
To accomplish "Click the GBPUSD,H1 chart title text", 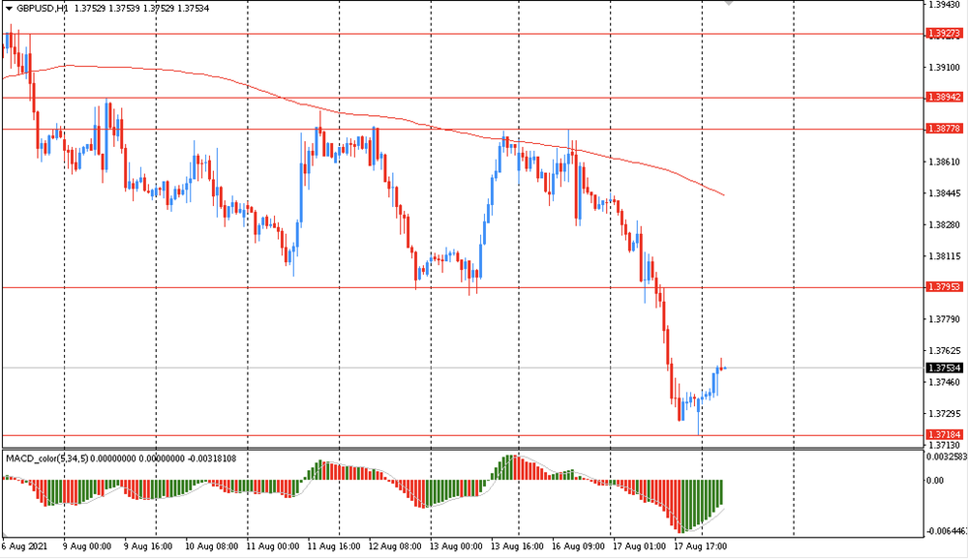I will pyautogui.click(x=42, y=9).
